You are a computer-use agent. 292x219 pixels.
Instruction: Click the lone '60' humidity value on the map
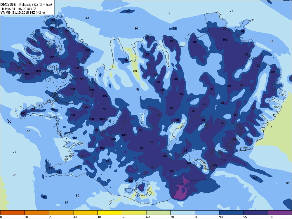click(135, 71)
